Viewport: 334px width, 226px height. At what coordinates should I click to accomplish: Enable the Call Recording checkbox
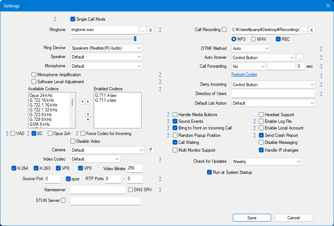click(224, 30)
